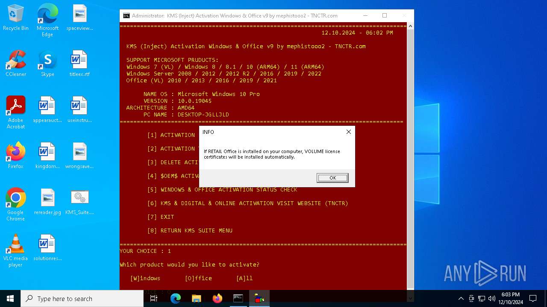Launch VLC media player shortcut

[x=16, y=251]
